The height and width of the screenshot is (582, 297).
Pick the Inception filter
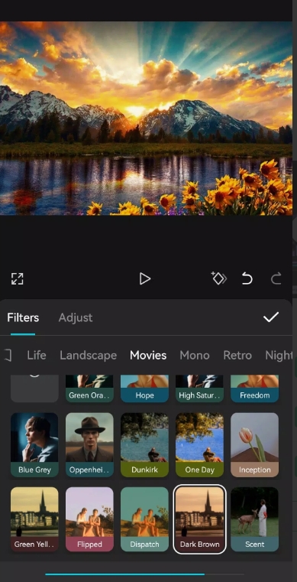pyautogui.click(x=254, y=444)
